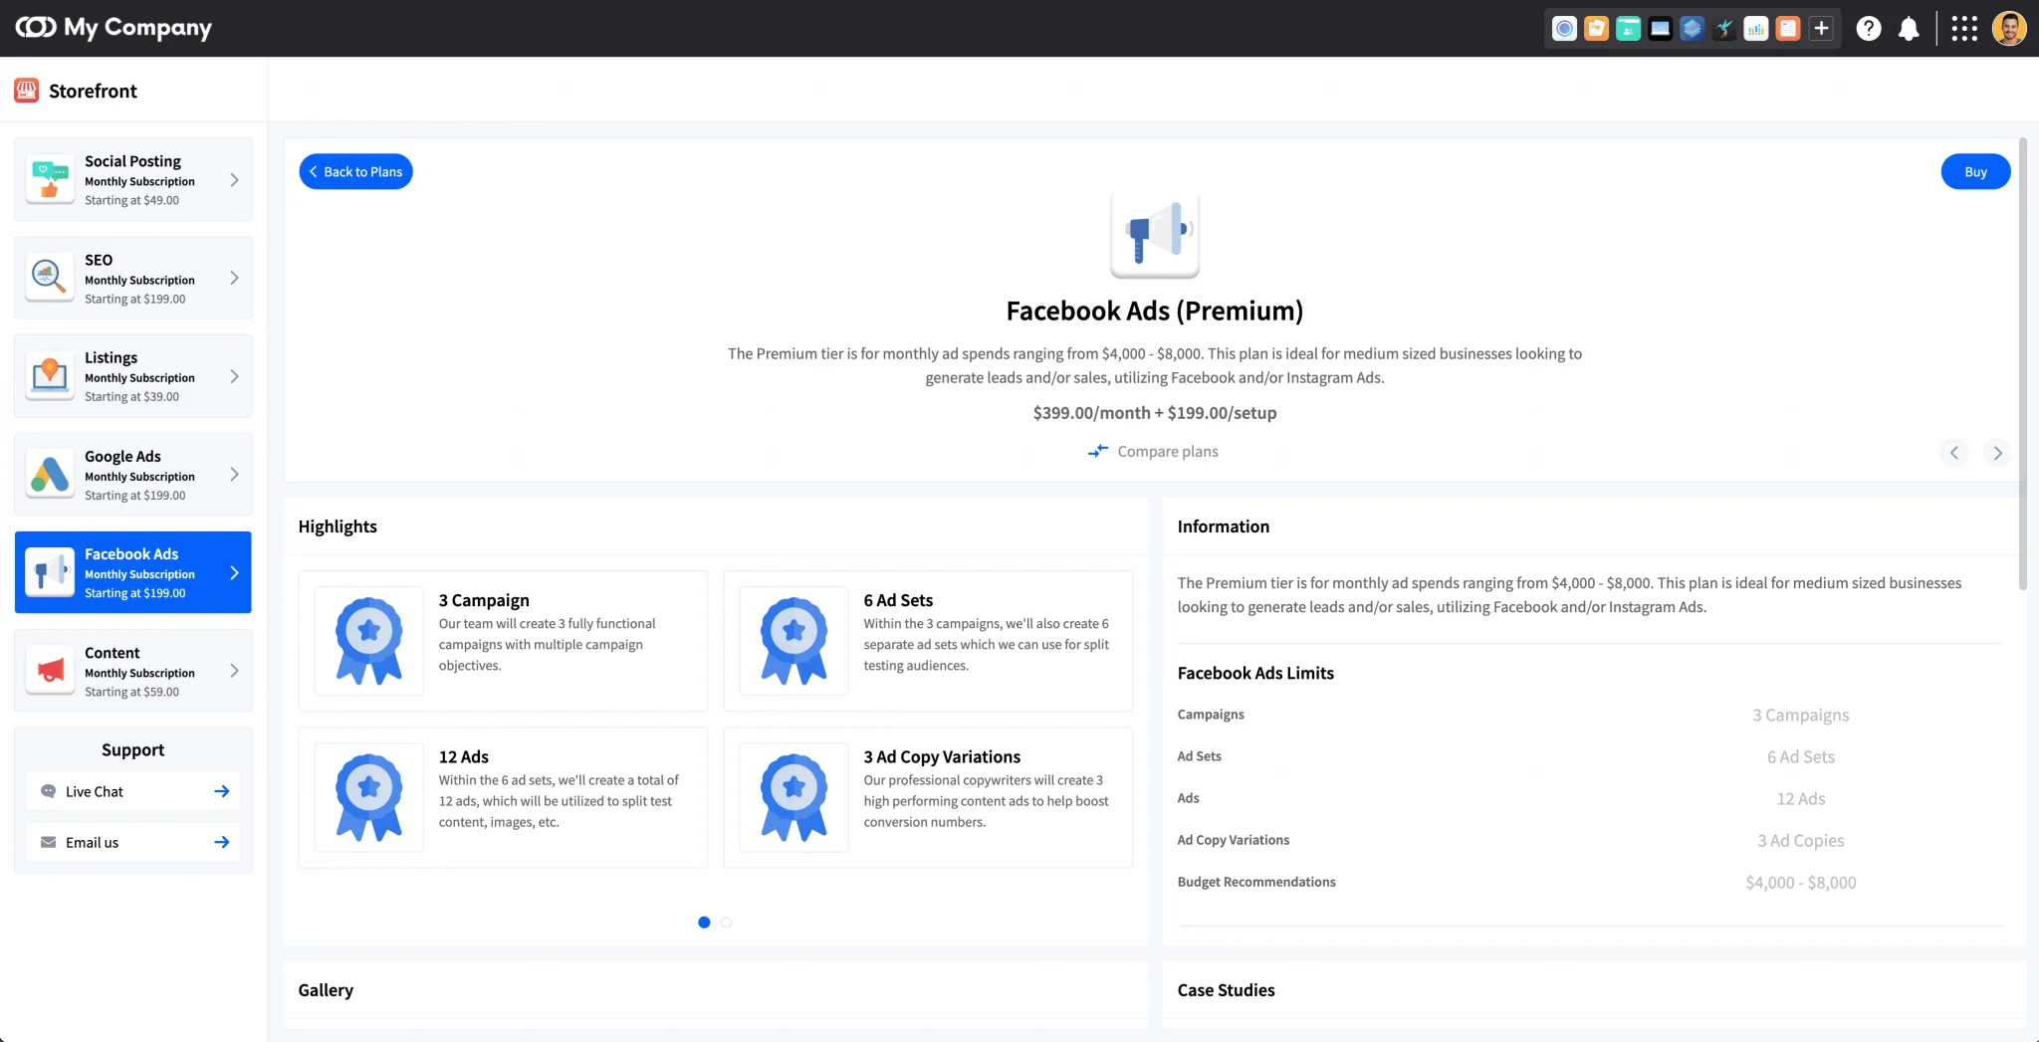
Task: Select Content in the sidebar
Action: click(x=133, y=671)
